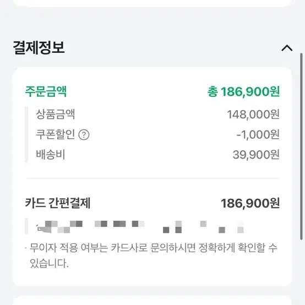Screen dimensions: 305x305
Task: Tap the 148,000원 product amount
Action: coord(253,114)
